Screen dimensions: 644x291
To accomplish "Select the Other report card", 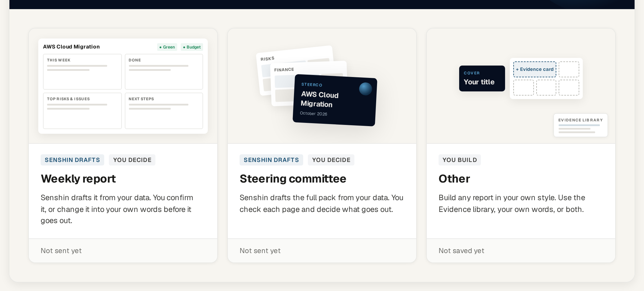I will click(x=521, y=145).
